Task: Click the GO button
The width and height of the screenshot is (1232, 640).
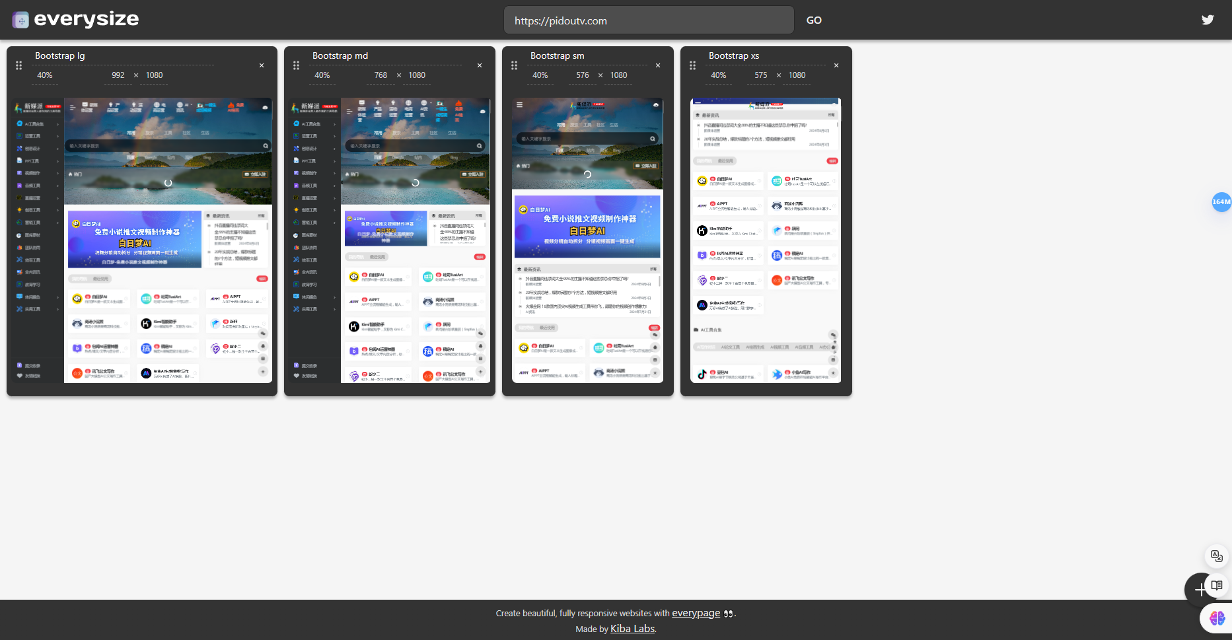Action: (814, 20)
